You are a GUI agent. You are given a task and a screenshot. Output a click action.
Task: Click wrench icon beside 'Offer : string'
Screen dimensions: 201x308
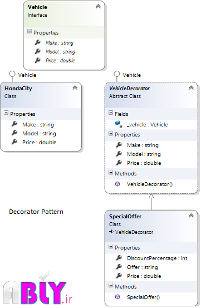(119, 267)
